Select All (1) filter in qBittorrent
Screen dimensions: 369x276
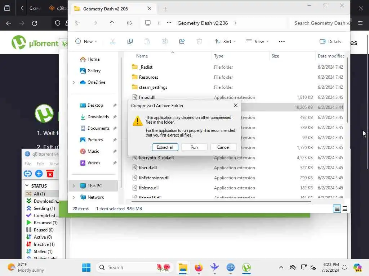pyautogui.click(x=42, y=194)
